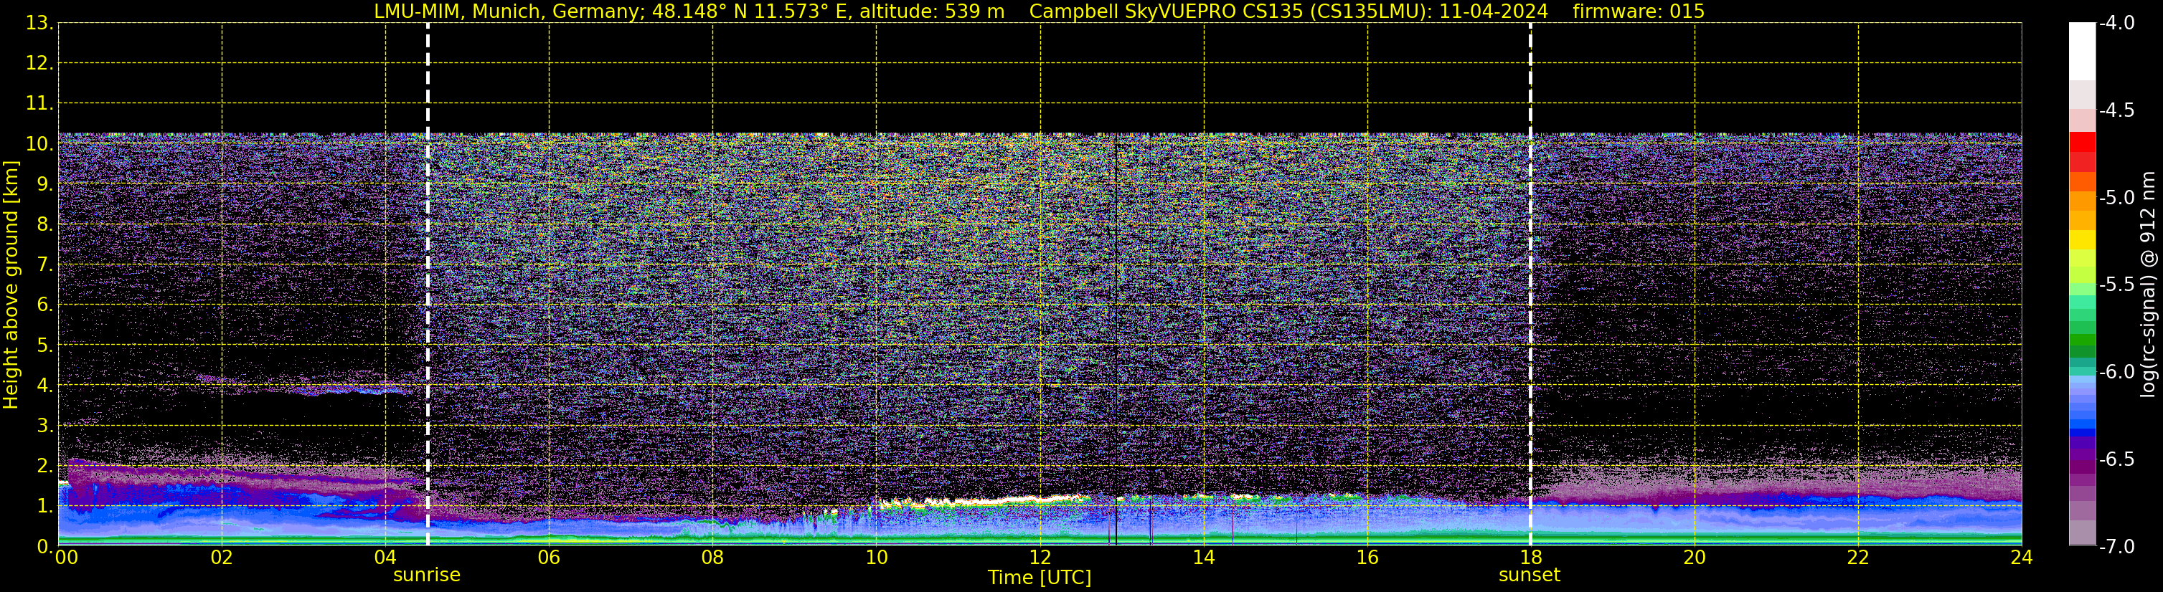2163x592 pixels.
Task: Click the white dashed sunset marker line
Action: click(1530, 285)
